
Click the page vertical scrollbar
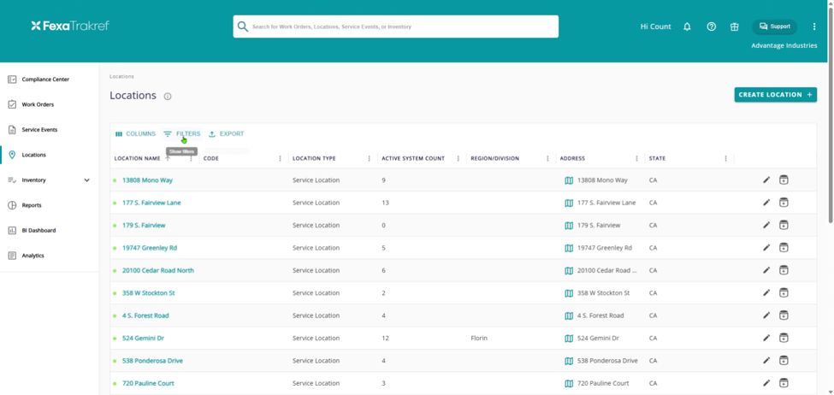pyautogui.click(x=831, y=115)
